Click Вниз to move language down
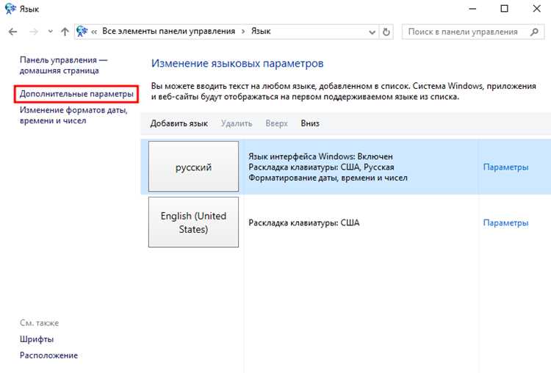This screenshot has width=551, height=373. click(310, 123)
